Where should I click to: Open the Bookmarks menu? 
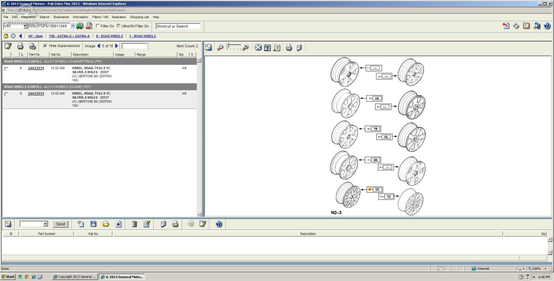(x=61, y=17)
